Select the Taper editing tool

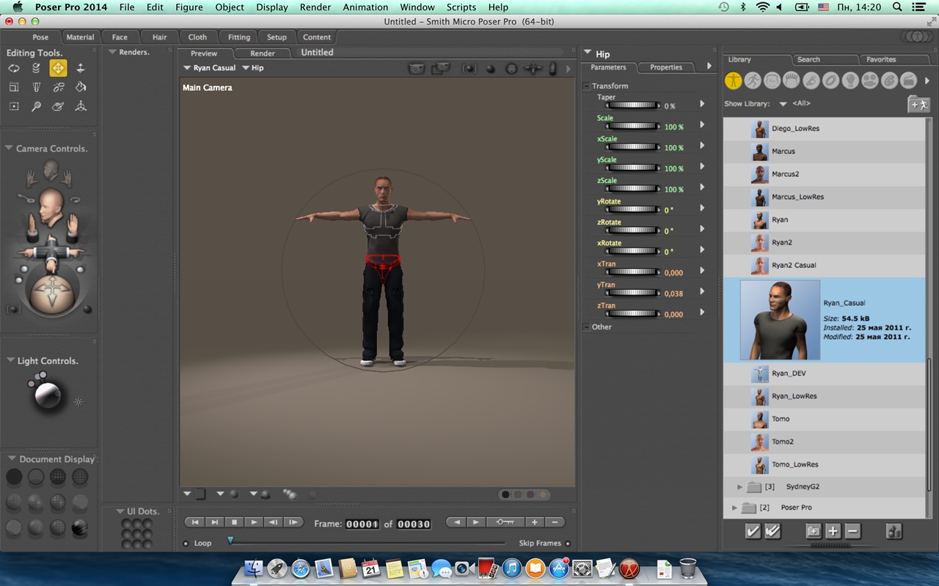tap(36, 87)
